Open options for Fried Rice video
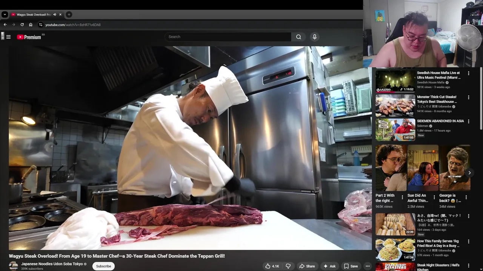Image resolution: width=483 pixels, height=271 pixels. coord(469,242)
